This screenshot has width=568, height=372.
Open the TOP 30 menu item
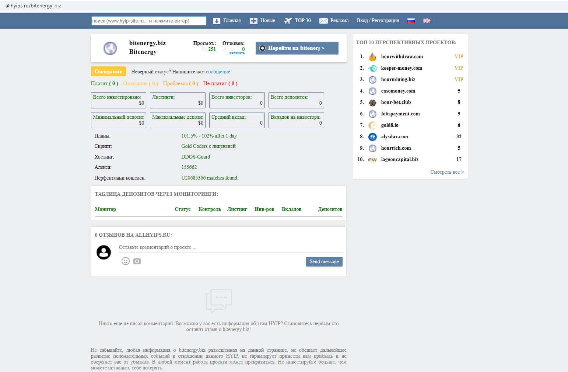pos(298,21)
